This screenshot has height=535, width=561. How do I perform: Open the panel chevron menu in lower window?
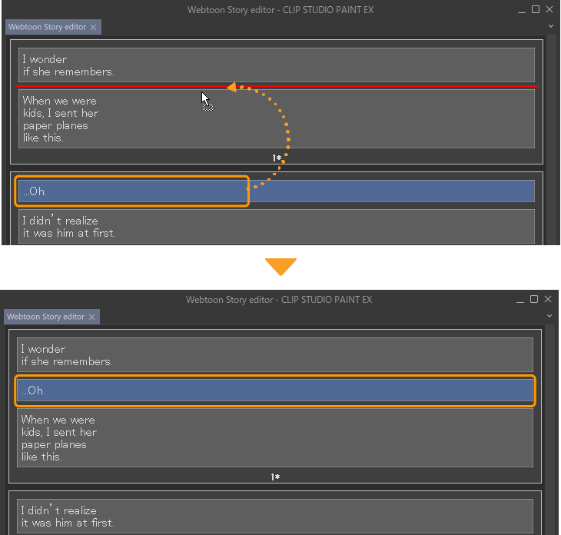pyautogui.click(x=550, y=317)
